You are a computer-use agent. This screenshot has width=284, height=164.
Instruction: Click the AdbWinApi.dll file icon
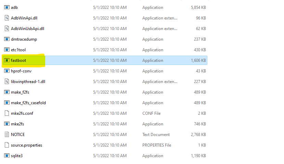(7, 18)
